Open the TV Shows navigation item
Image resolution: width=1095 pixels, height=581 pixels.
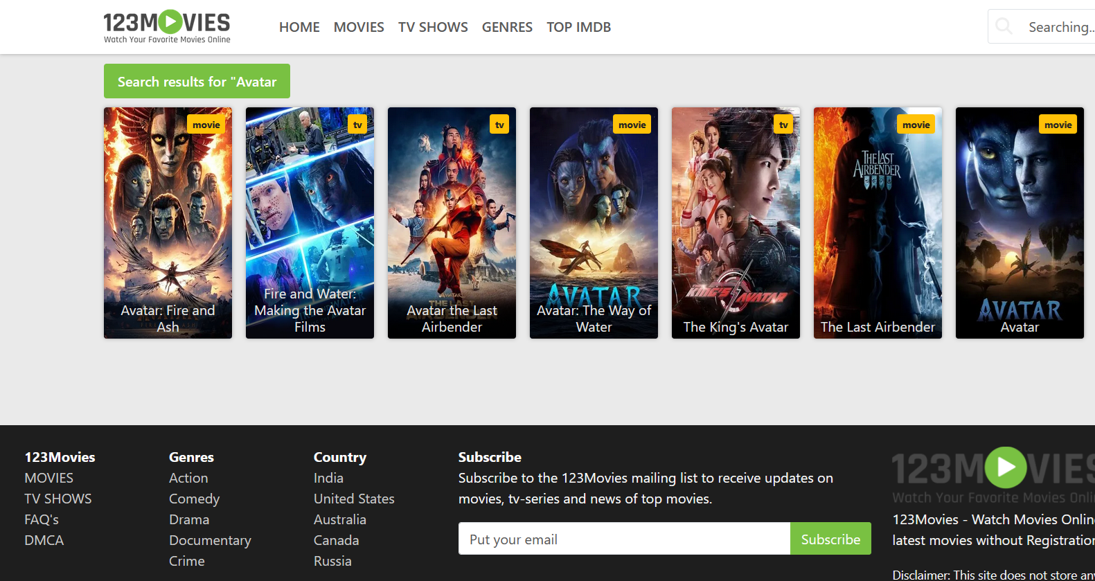click(x=433, y=27)
